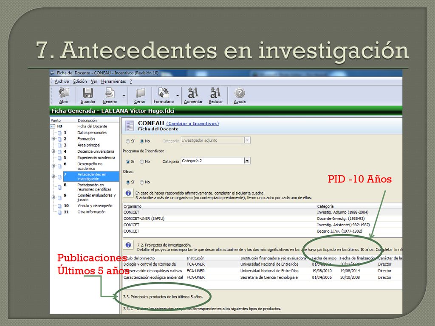Select tree item Datos personales
The image size is (435, 326).
pos(92,133)
